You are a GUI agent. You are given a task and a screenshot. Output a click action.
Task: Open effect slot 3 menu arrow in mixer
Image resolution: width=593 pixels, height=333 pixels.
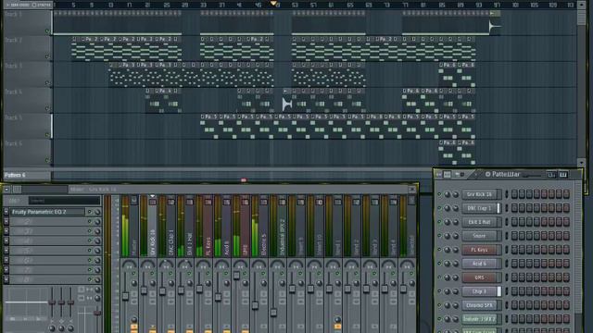pyautogui.click(x=6, y=231)
